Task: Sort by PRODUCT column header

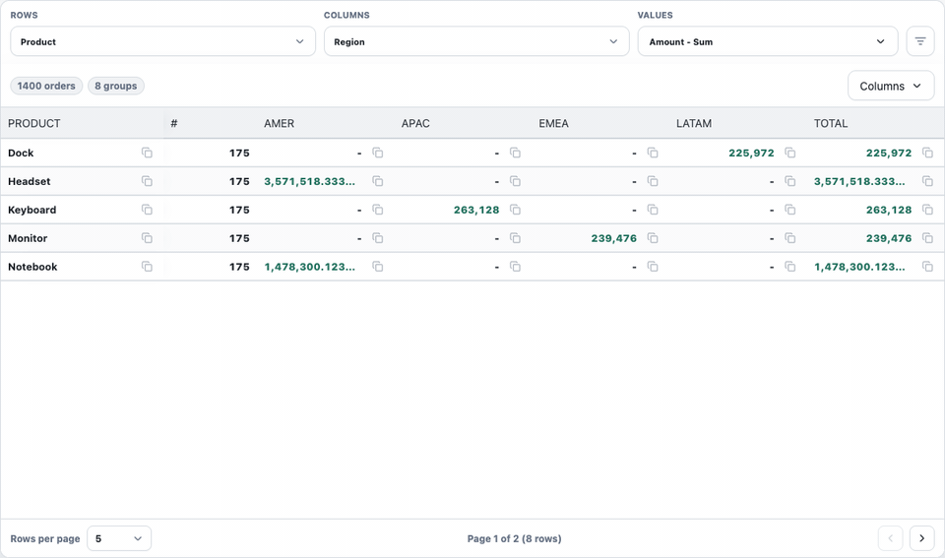Action: pos(34,123)
